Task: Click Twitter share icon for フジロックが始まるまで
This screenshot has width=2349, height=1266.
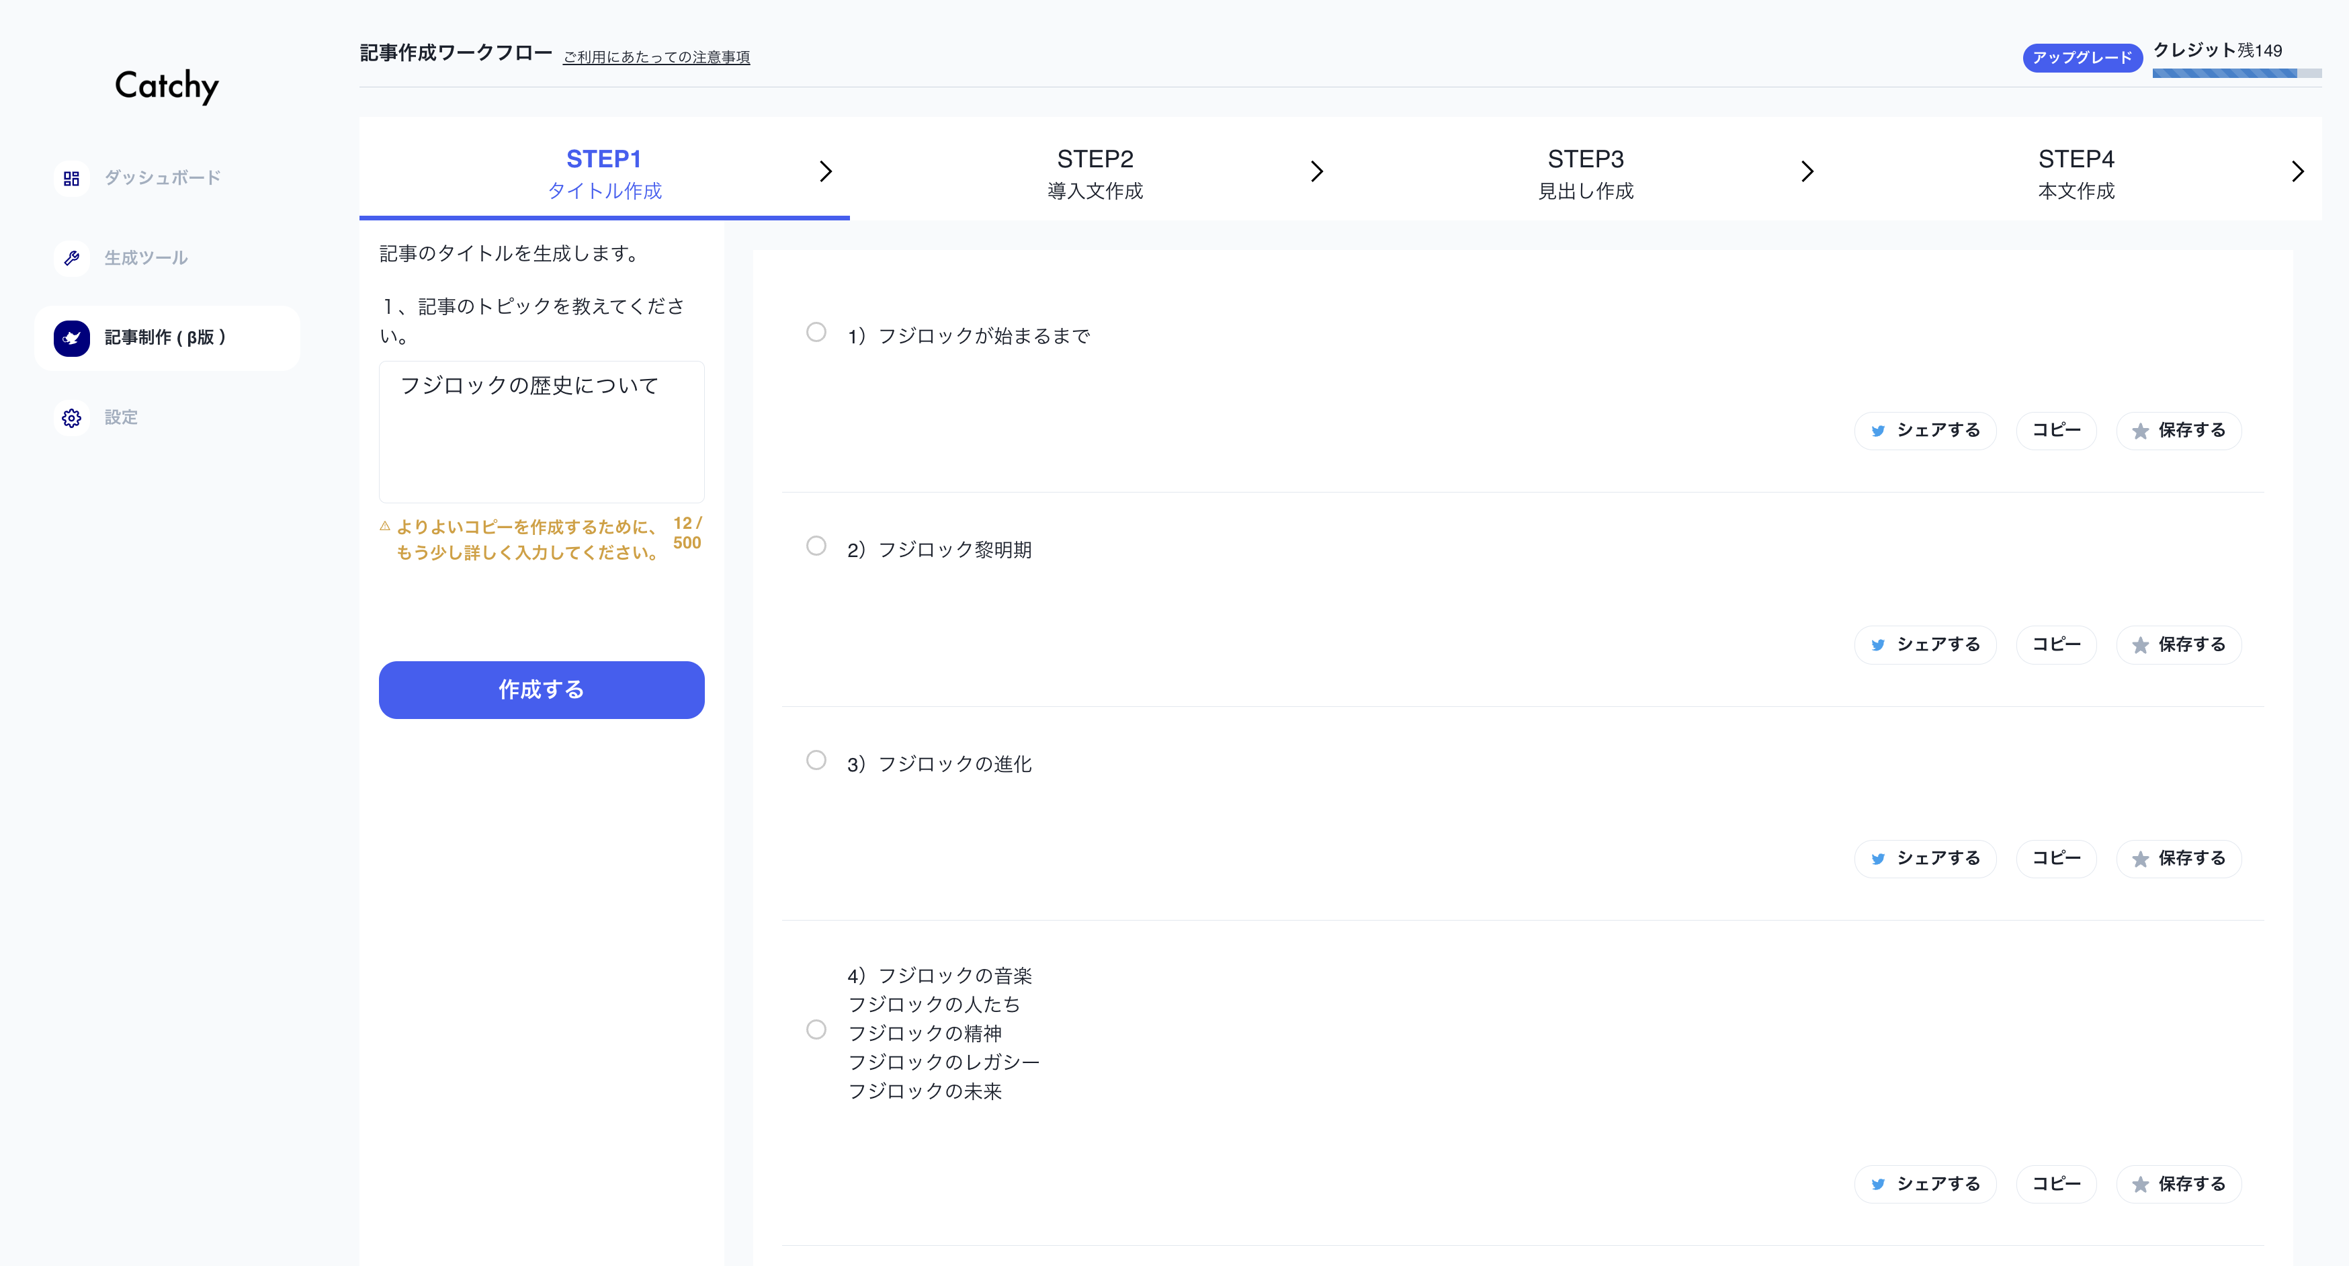Action: pos(1877,431)
